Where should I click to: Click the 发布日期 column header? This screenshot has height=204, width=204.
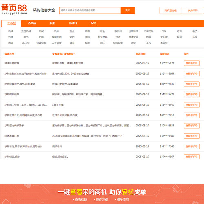[x=141, y=54]
